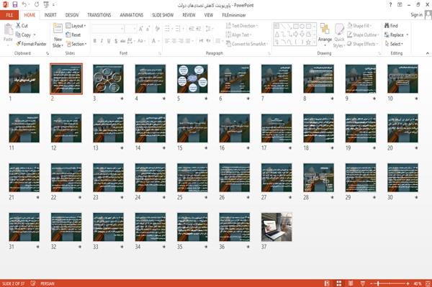This screenshot has height=287, width=432.
Task: Click the Find binoculars icon
Action: coord(387,26)
